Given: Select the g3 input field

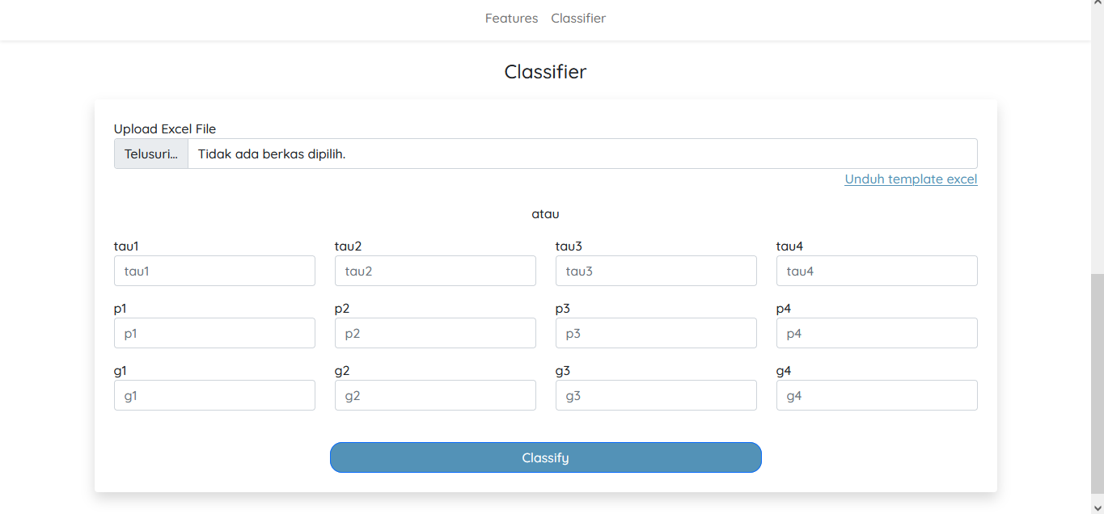Looking at the screenshot, I should point(656,395).
